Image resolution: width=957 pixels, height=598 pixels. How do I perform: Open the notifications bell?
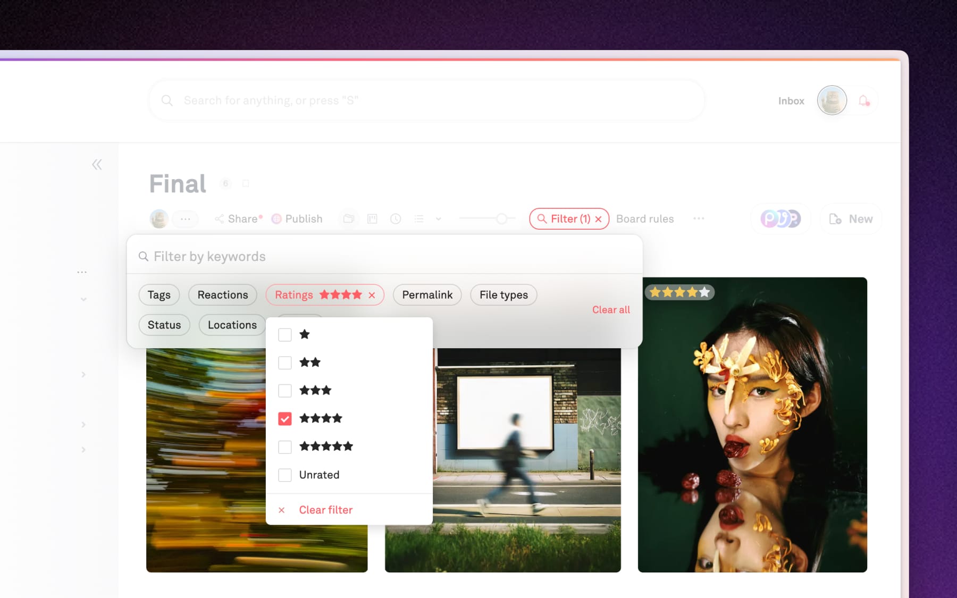click(863, 100)
